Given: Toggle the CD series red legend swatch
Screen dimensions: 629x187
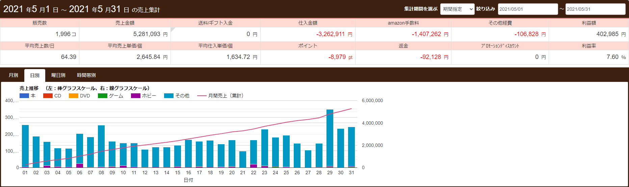Looking at the screenshot, I should [x=48, y=96].
